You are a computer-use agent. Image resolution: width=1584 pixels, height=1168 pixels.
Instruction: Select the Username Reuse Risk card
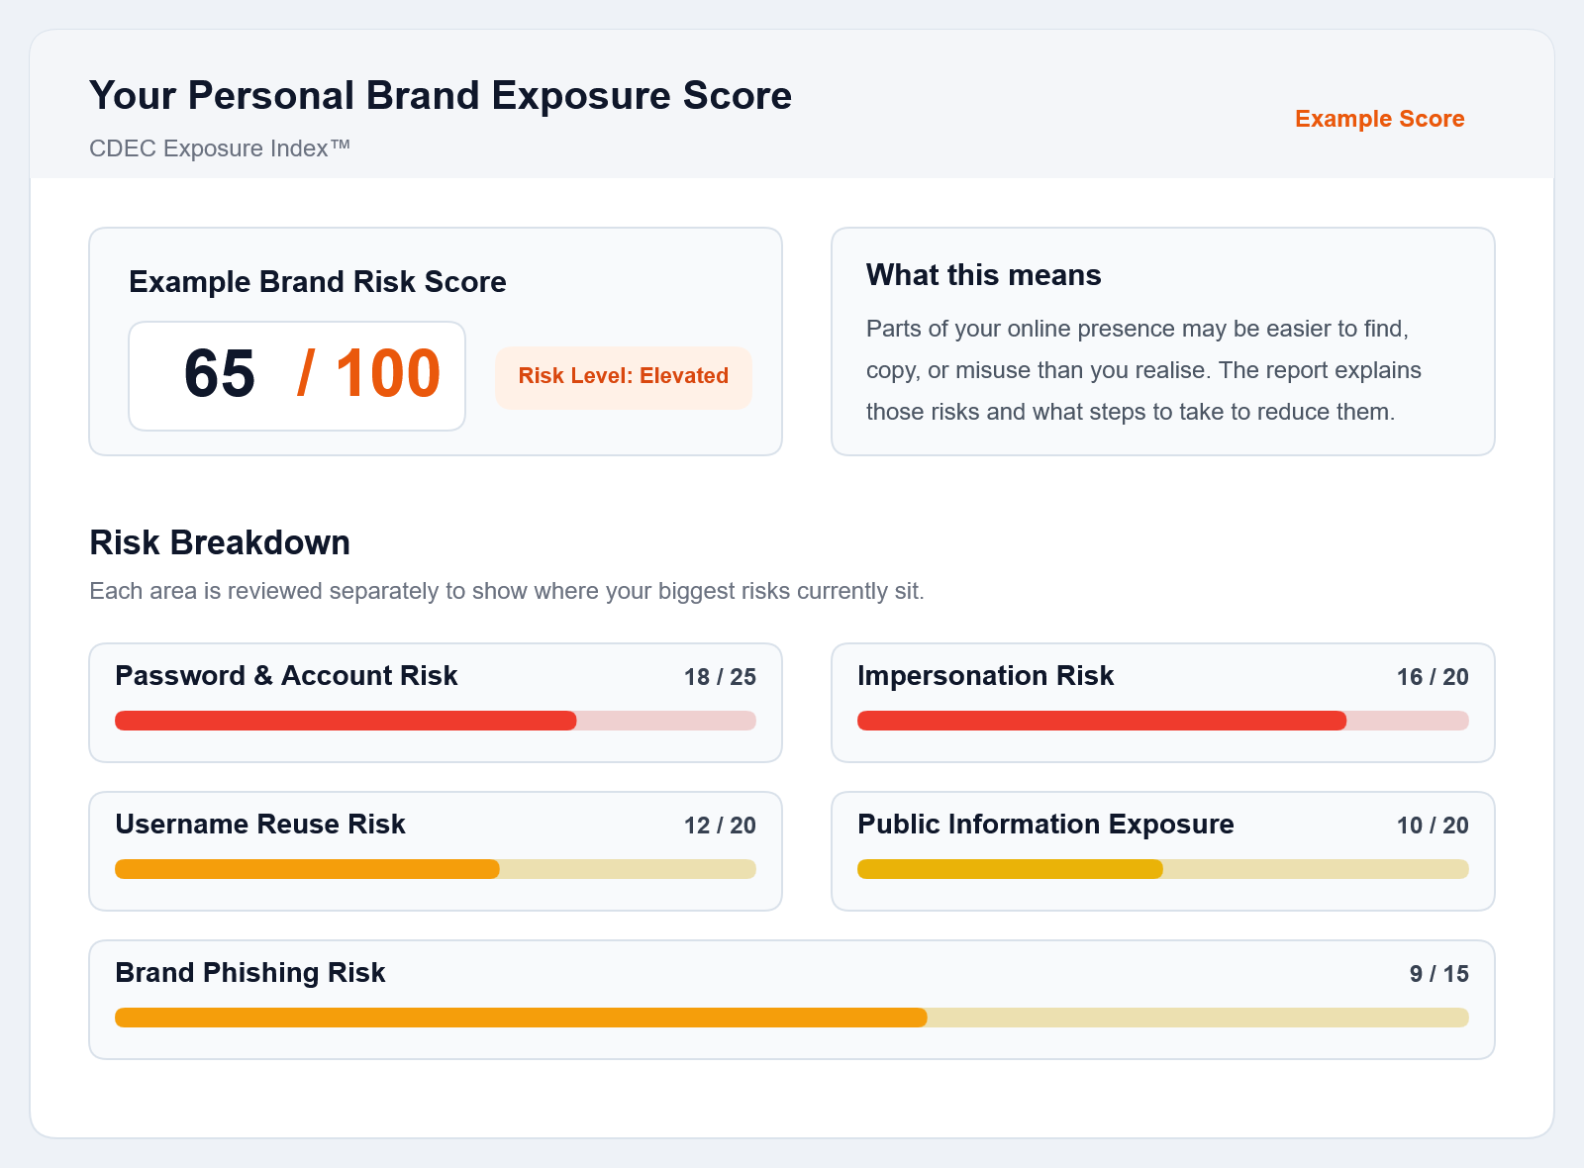(x=436, y=851)
